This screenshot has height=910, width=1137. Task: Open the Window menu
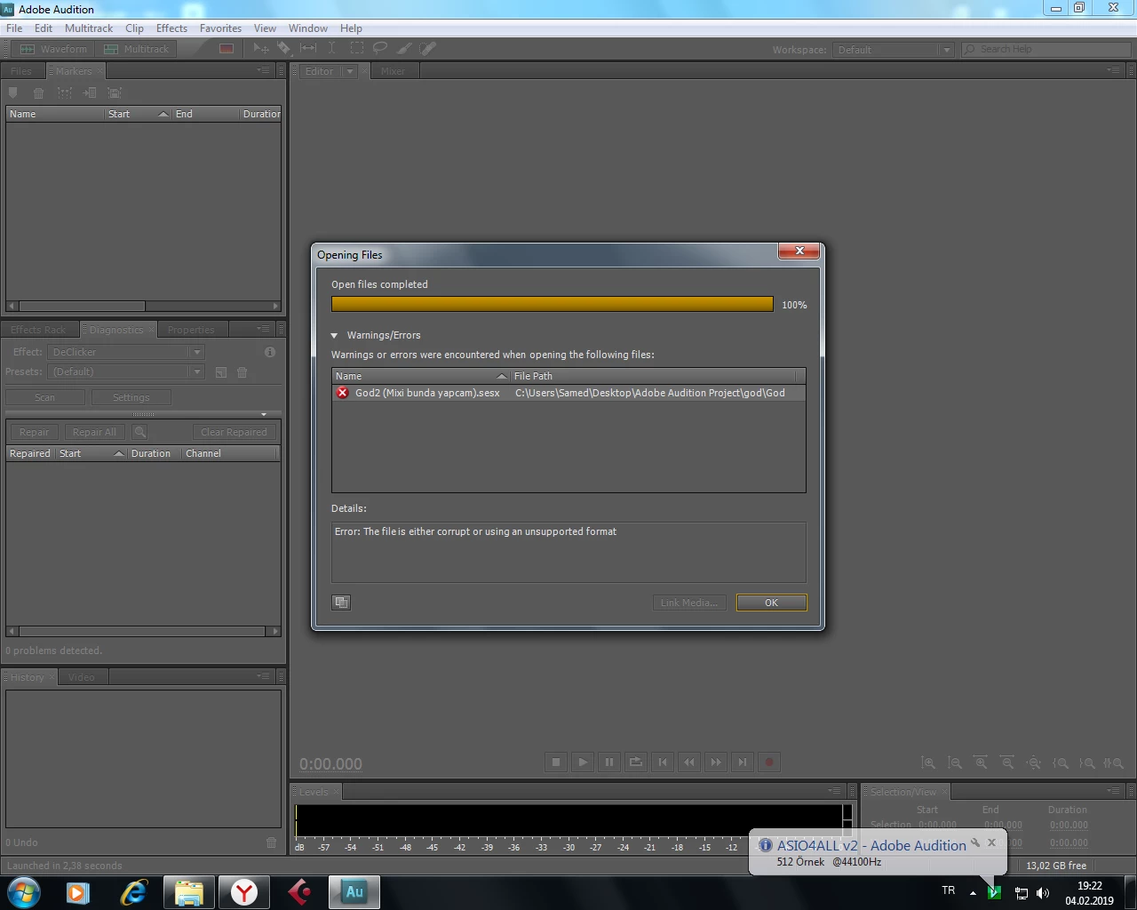(308, 28)
